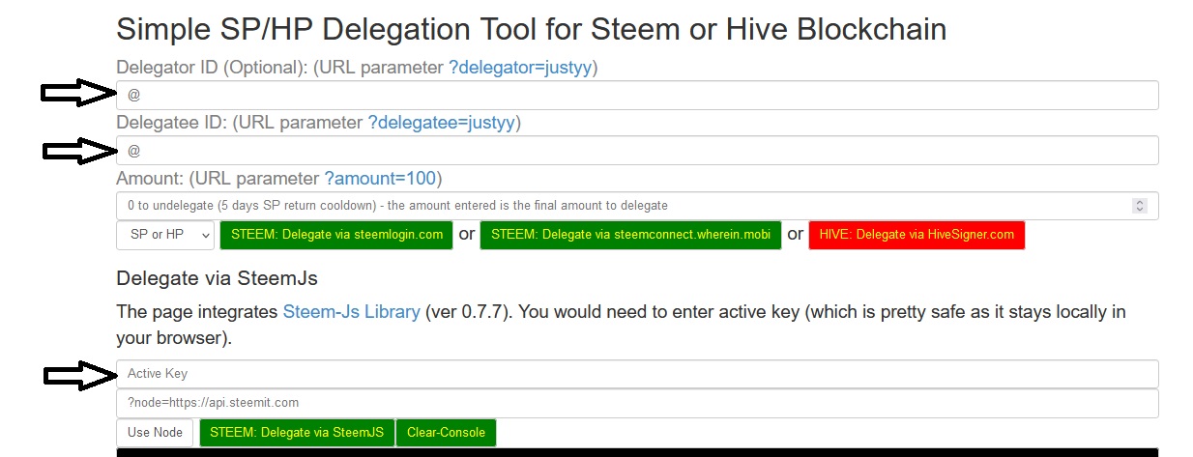Click the Amount number field

tap(637, 206)
